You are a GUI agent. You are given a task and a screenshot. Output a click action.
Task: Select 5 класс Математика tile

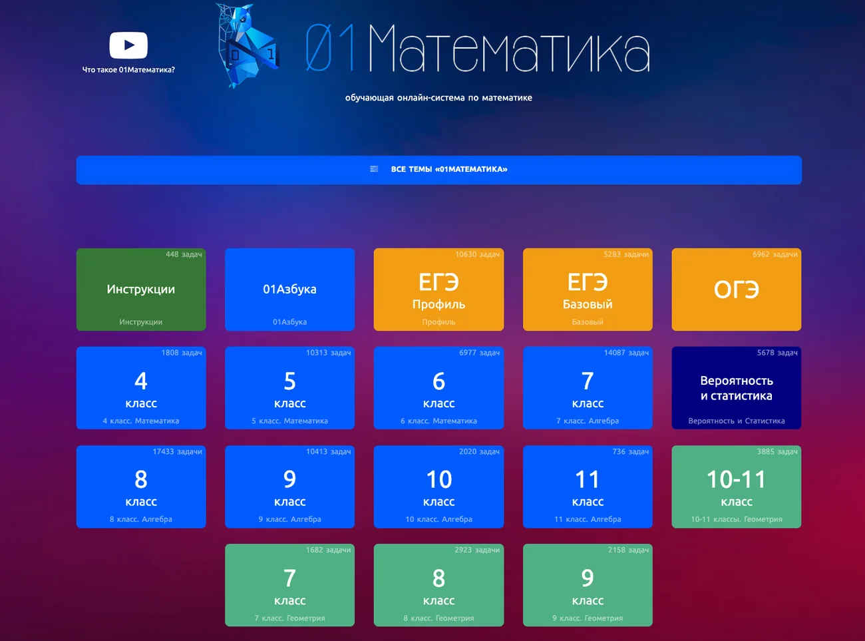[290, 388]
